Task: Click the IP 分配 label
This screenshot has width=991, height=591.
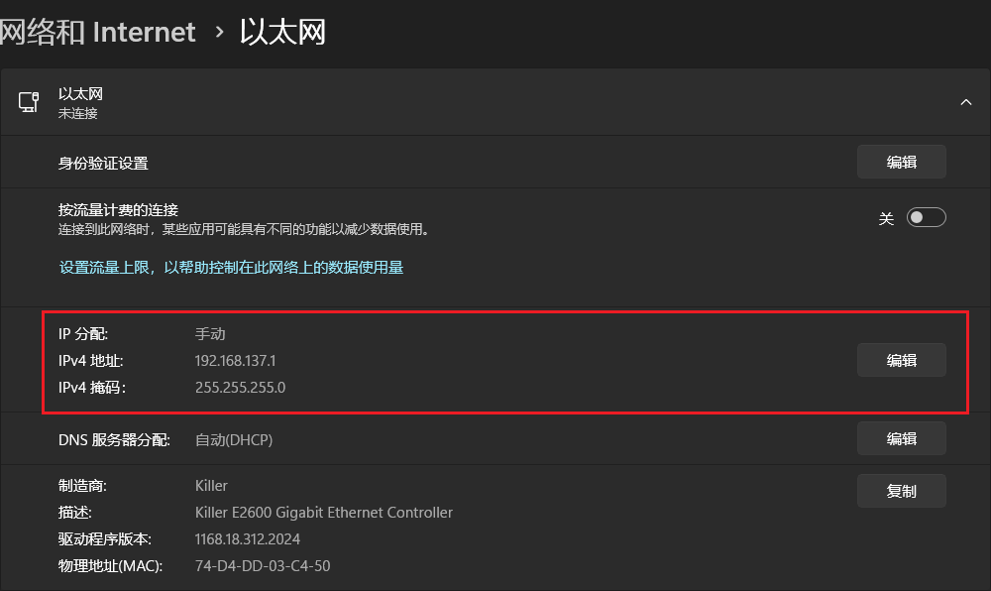Action: point(83,334)
